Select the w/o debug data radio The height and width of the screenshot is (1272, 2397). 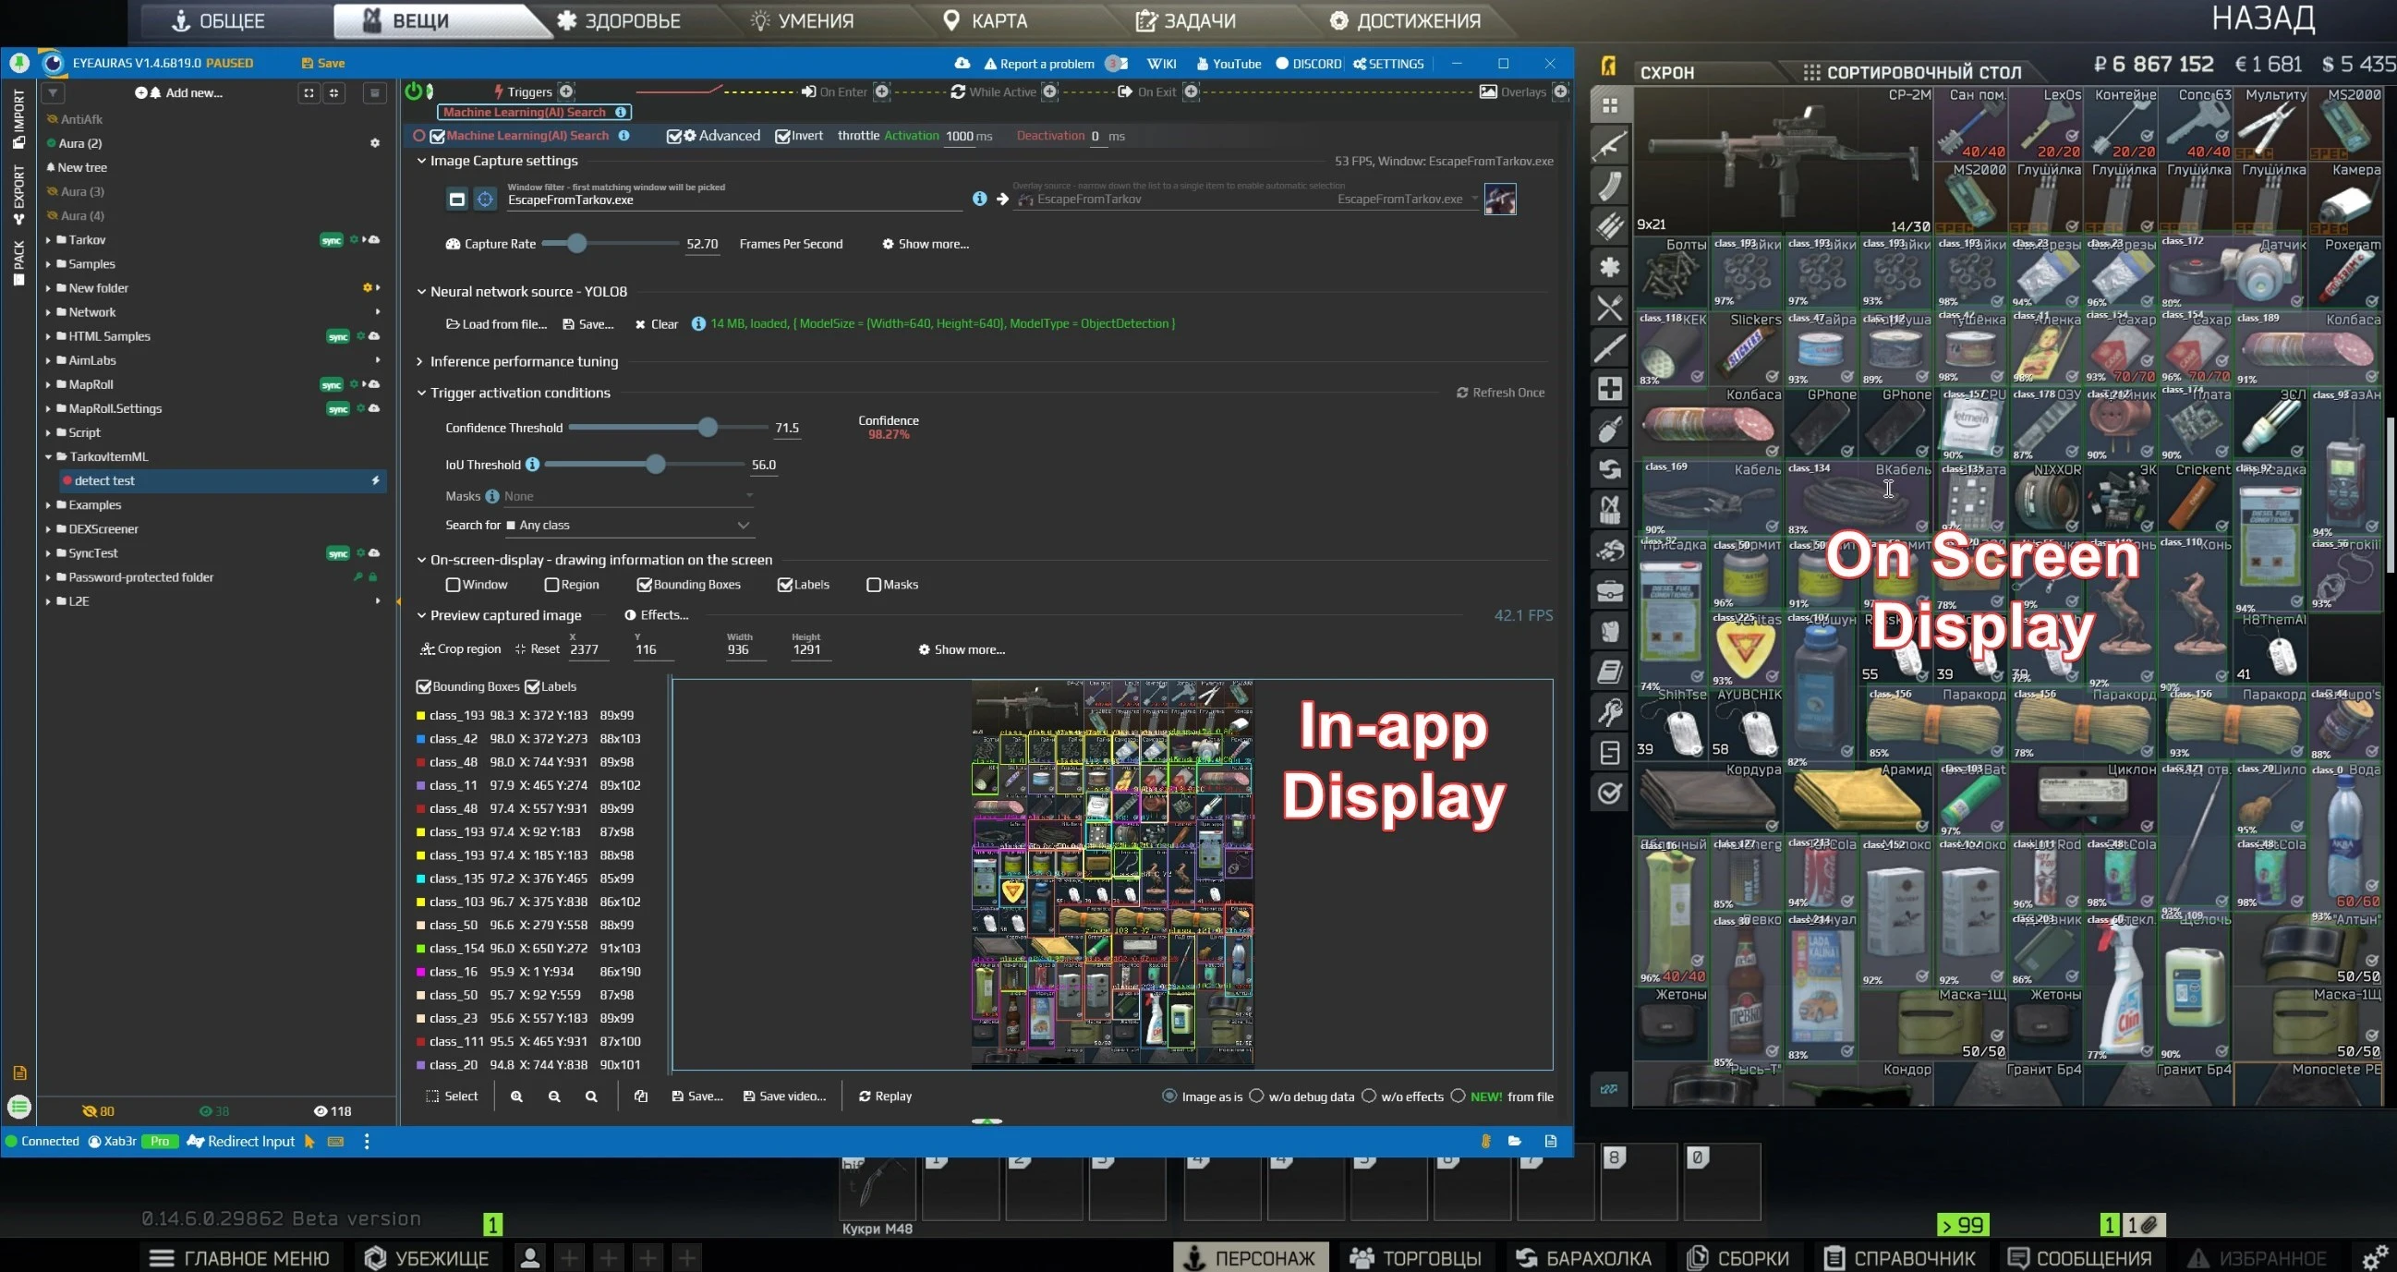(1257, 1096)
